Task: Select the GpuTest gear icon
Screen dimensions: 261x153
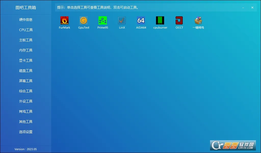Action: tap(84, 20)
